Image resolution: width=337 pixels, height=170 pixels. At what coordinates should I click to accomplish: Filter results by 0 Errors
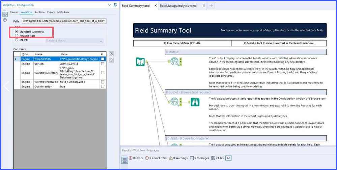(136, 158)
